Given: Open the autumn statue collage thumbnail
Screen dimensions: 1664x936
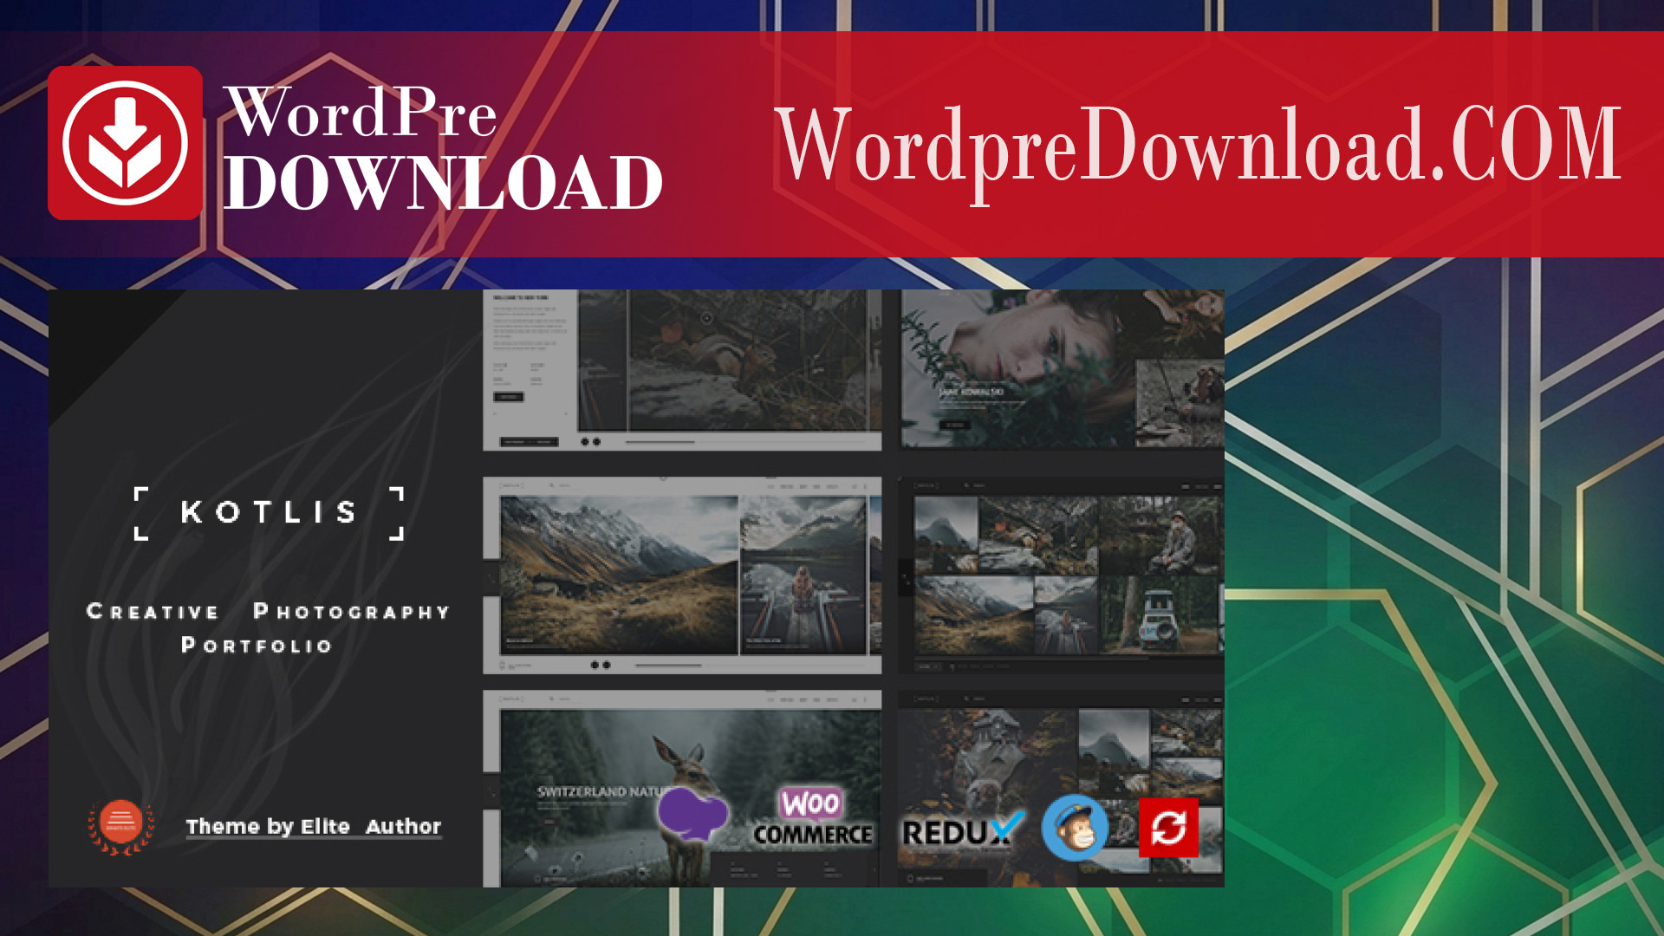Looking at the screenshot, I should 1062,788.
